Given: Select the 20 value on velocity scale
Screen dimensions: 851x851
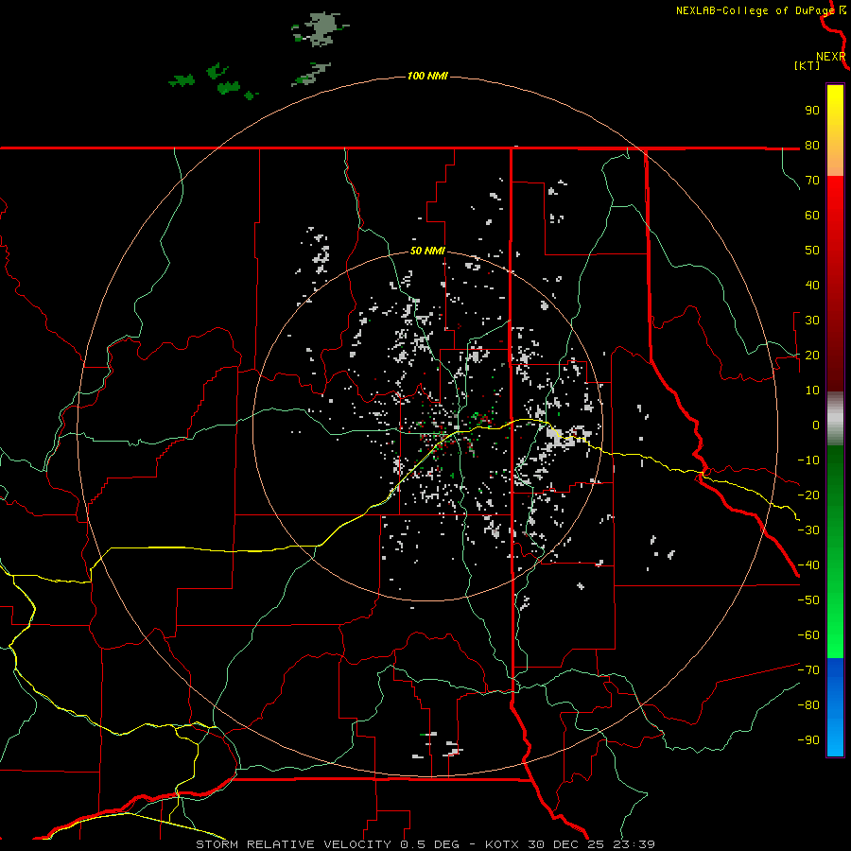Looking at the screenshot, I should [x=812, y=356].
